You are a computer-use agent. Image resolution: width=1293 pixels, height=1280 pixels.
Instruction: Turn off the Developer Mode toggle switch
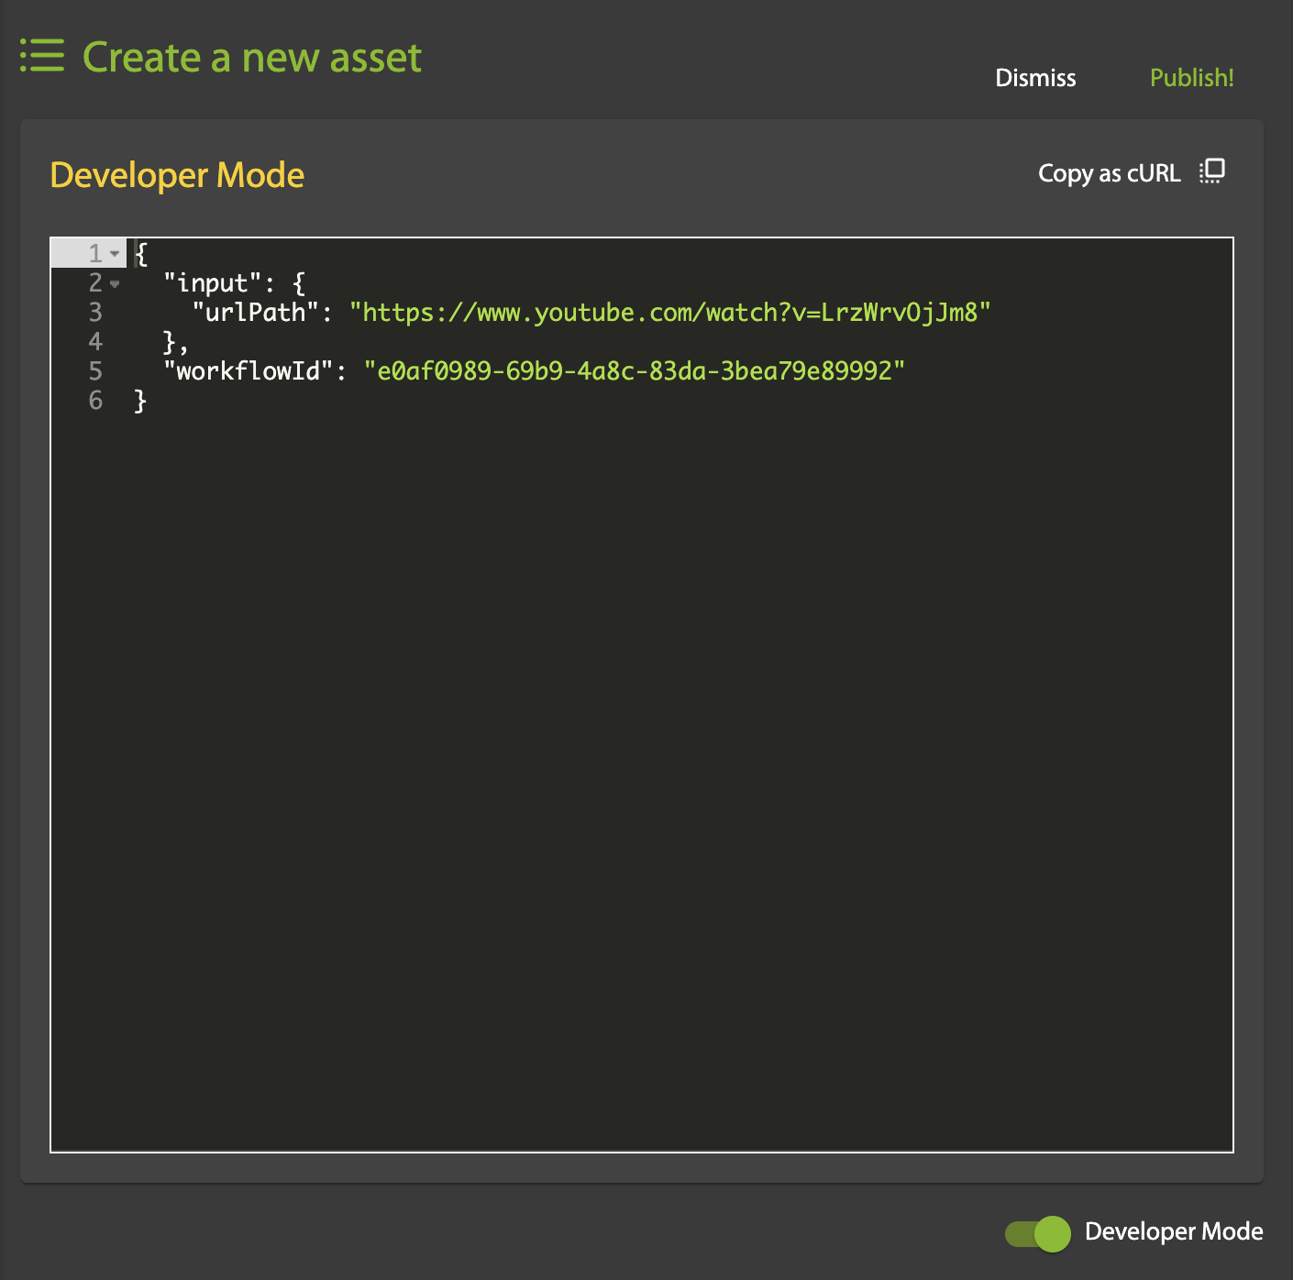click(1038, 1233)
